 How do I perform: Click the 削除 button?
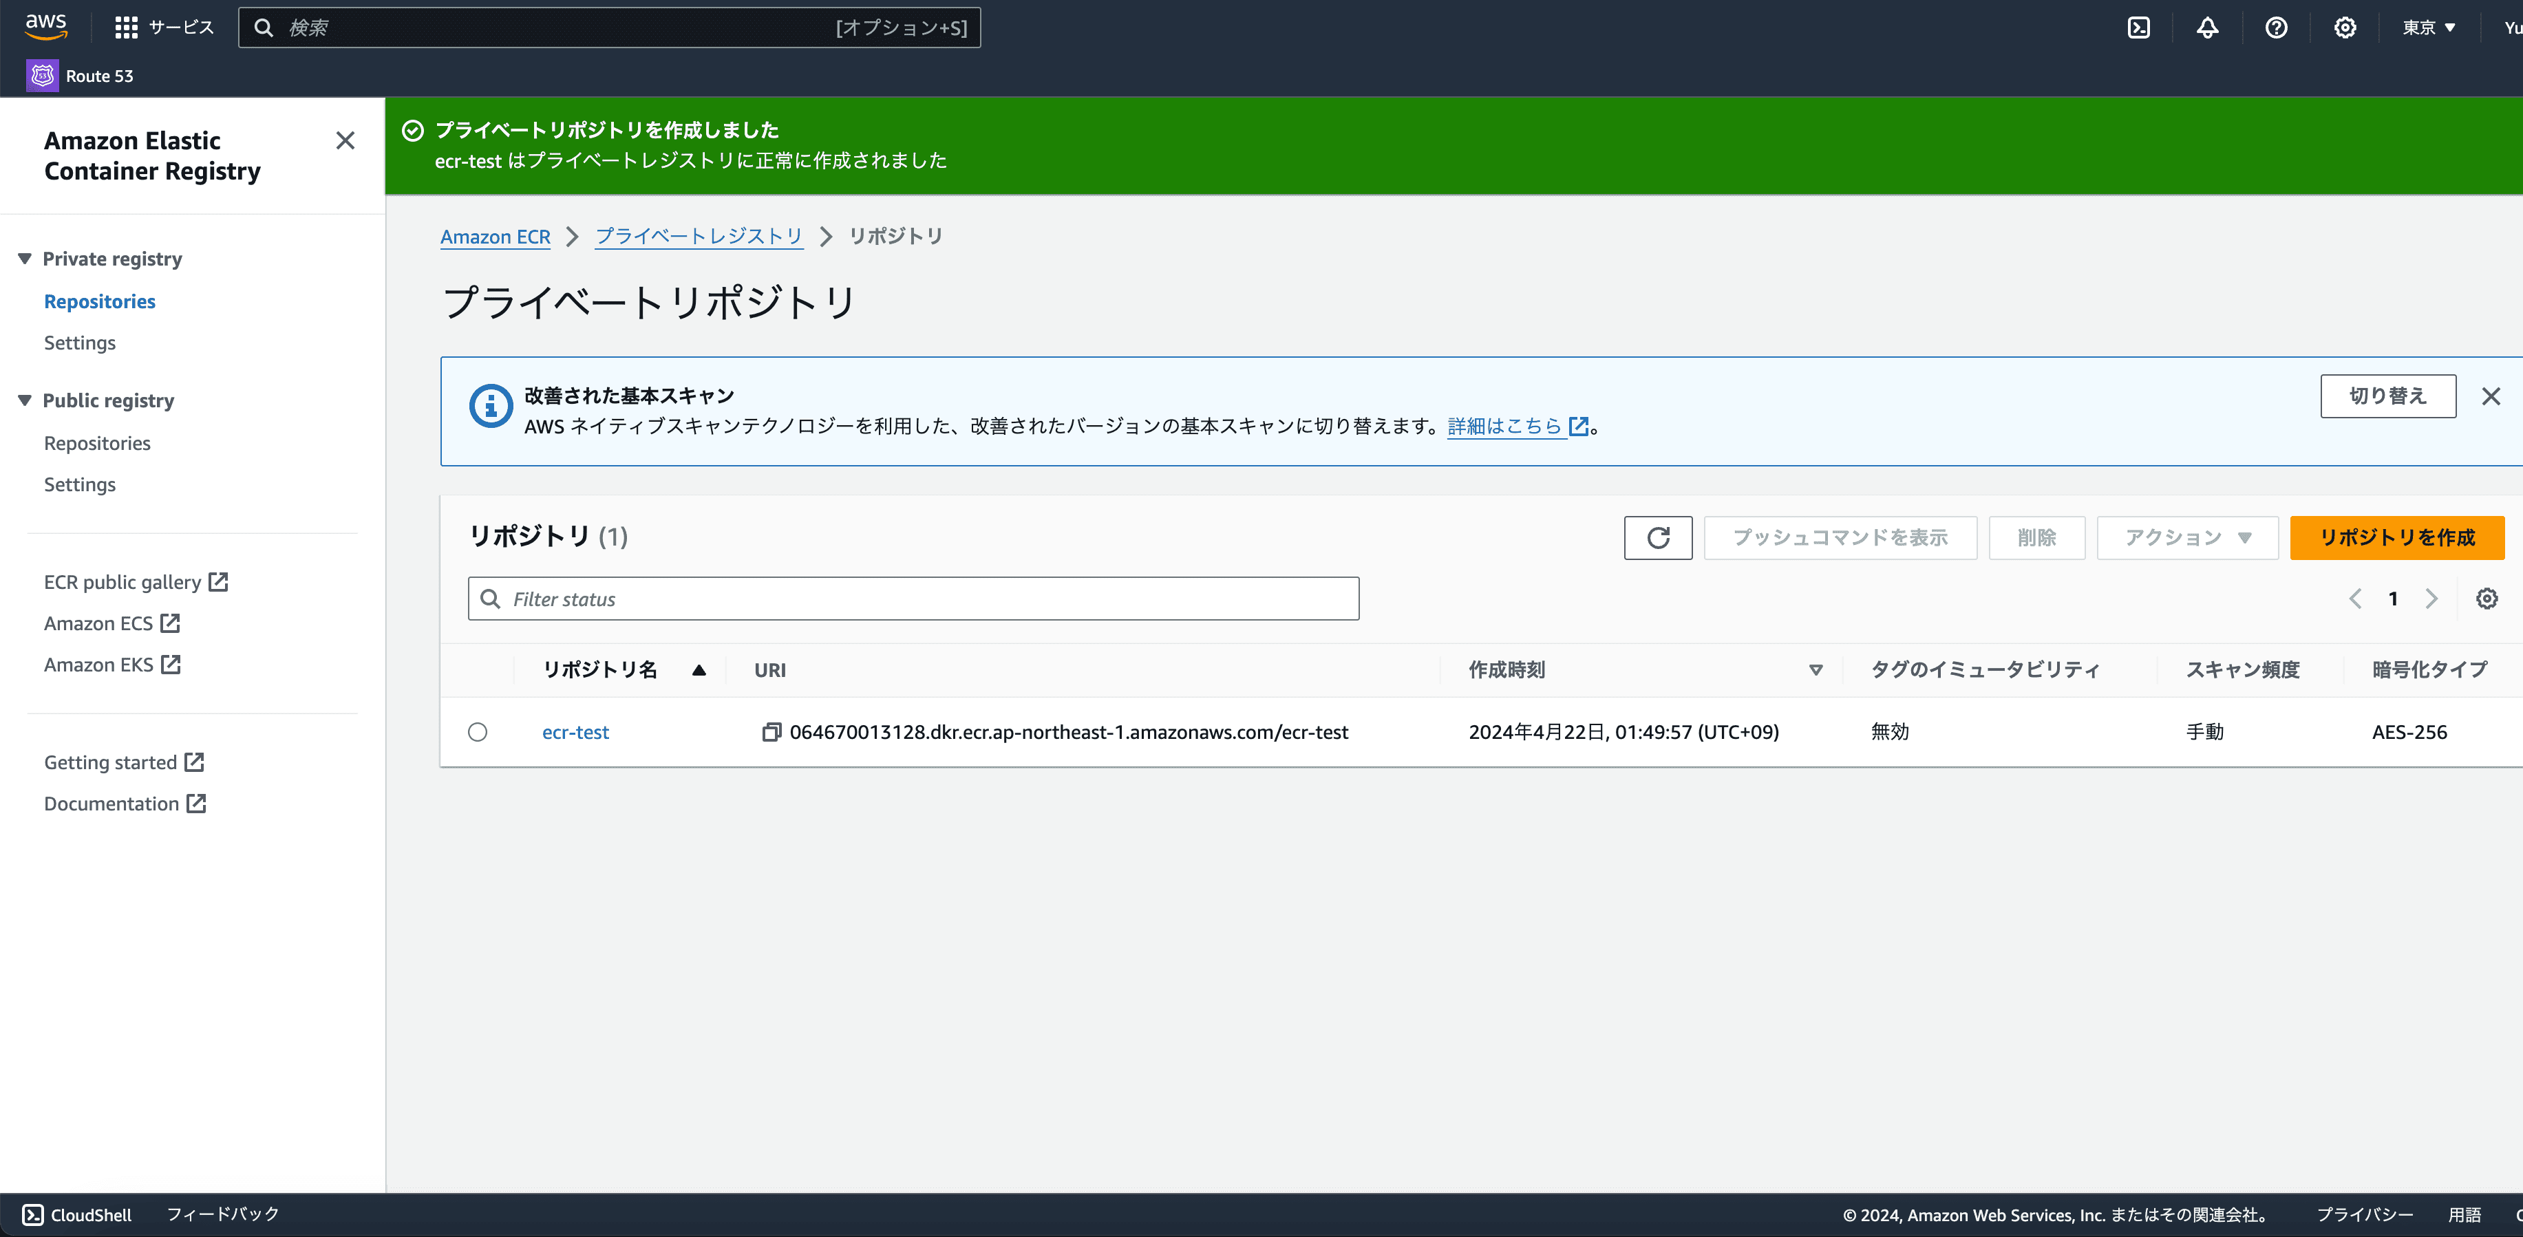2036,538
